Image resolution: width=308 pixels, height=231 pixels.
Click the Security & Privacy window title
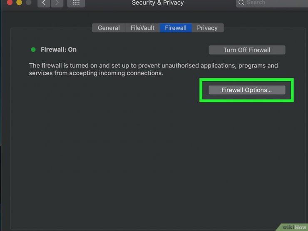pyautogui.click(x=158, y=3)
